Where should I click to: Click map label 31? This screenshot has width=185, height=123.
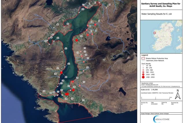[83, 100]
